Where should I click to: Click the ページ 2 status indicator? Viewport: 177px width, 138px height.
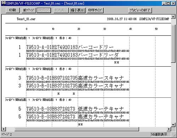[7, 134]
